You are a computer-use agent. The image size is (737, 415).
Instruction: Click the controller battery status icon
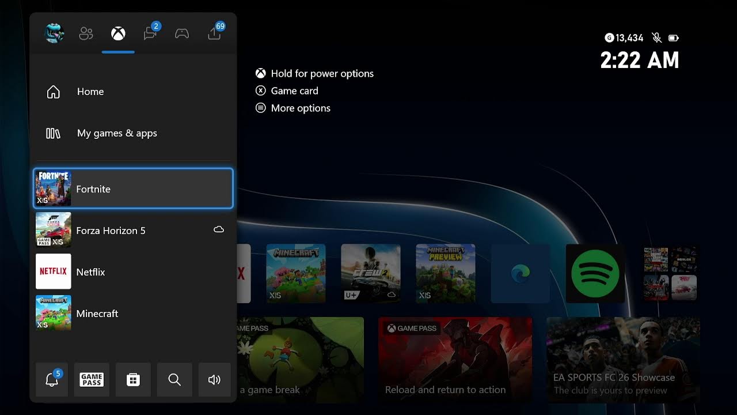673,38
